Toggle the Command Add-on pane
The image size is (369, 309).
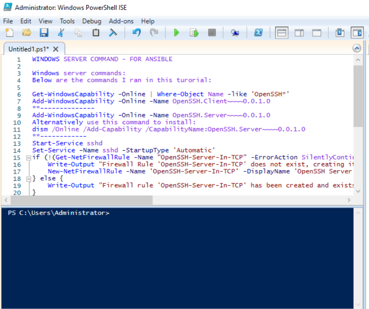tap(357, 33)
